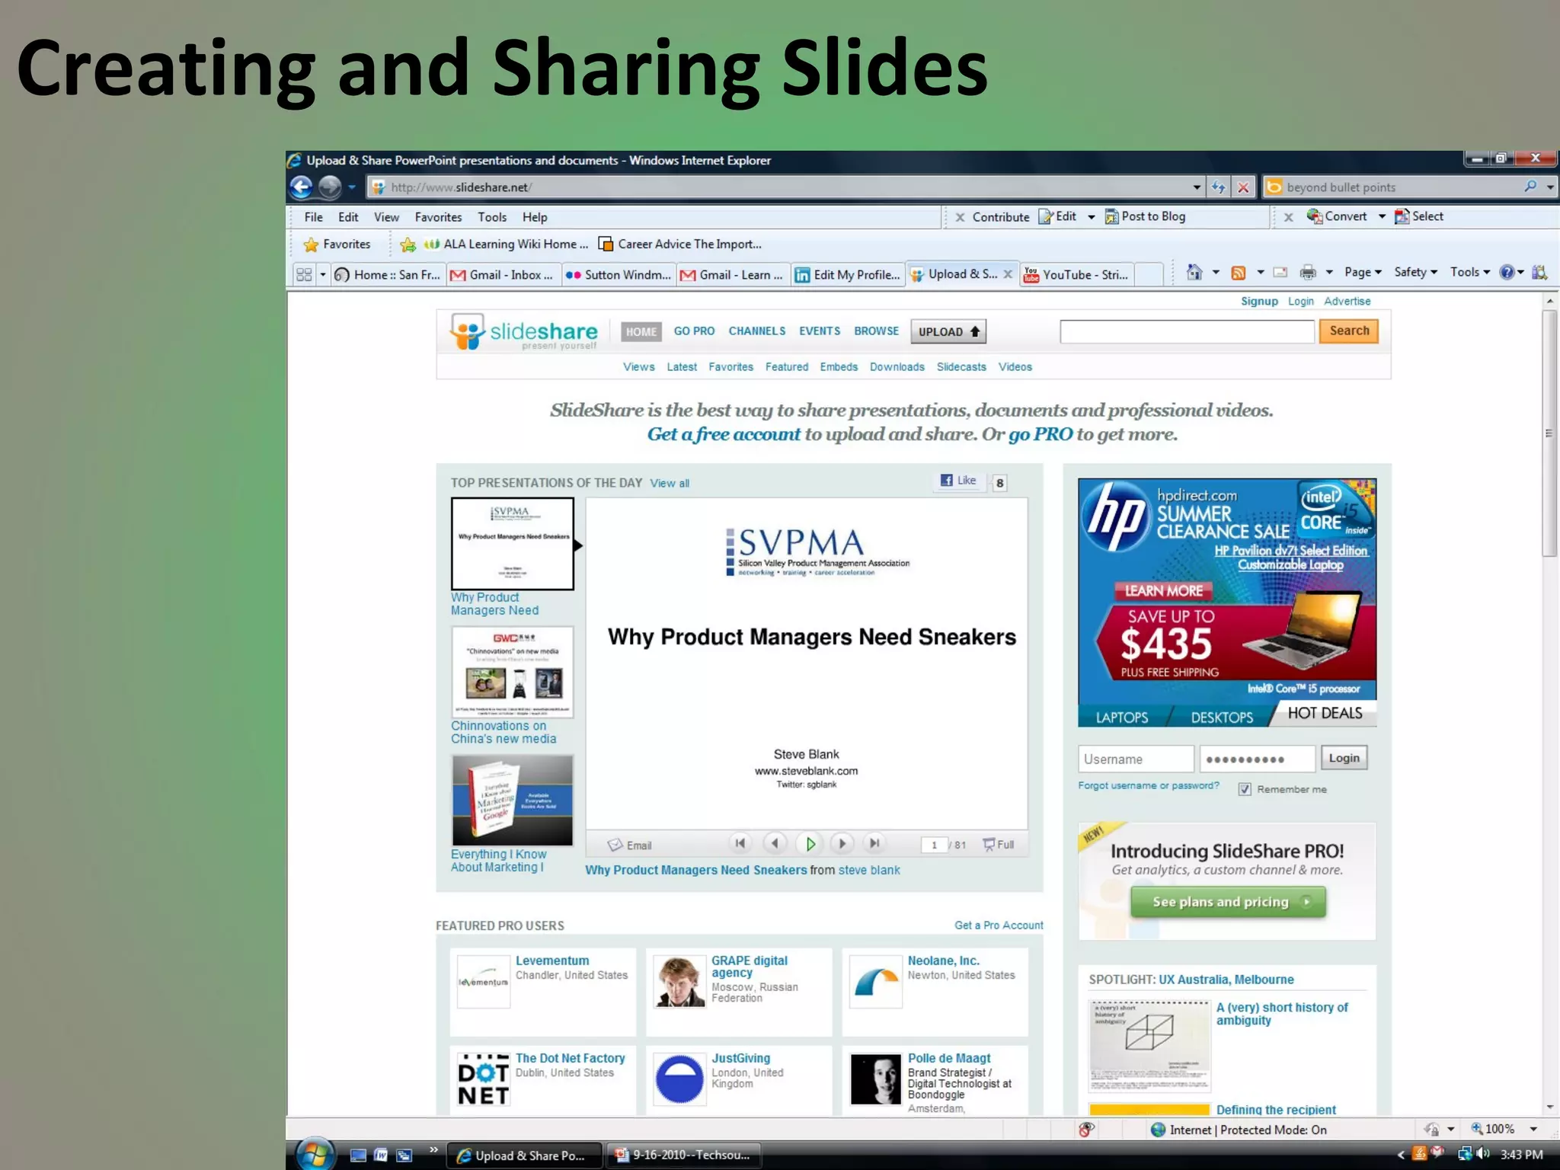Open the Safety dropdown menu
1560x1170 pixels.
1415,272
